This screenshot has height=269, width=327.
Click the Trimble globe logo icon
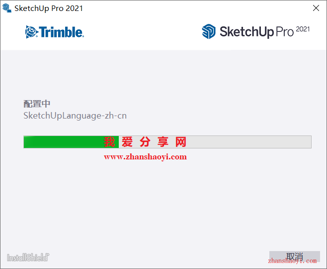point(31,32)
